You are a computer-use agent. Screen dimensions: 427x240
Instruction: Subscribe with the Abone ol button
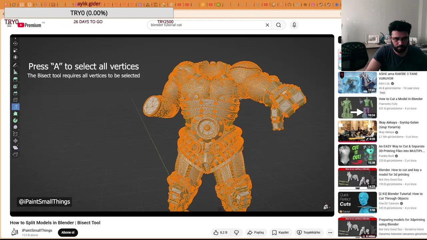point(68,233)
